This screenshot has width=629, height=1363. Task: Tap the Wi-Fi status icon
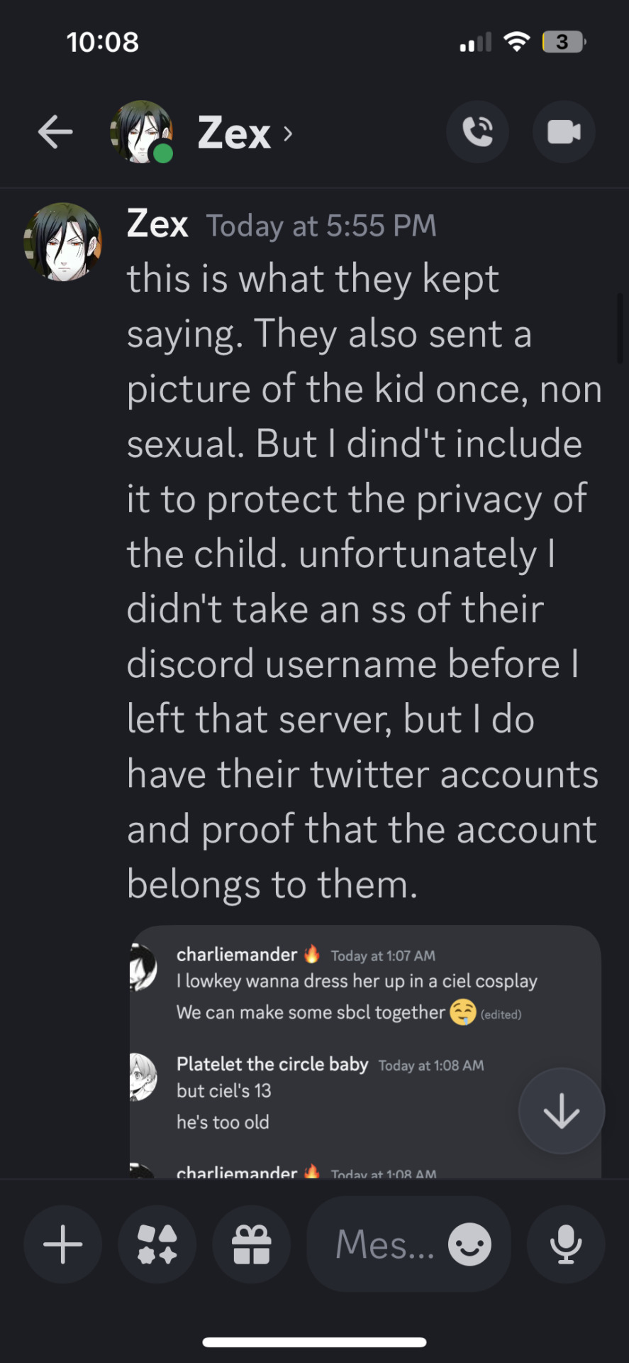[x=517, y=42]
